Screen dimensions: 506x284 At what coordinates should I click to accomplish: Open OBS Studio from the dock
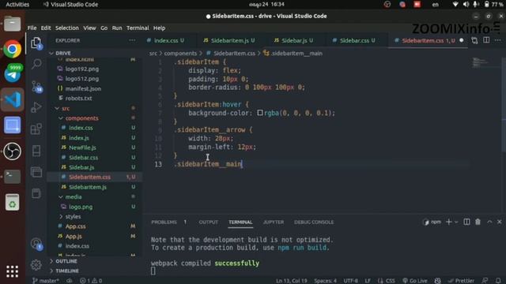(13, 151)
